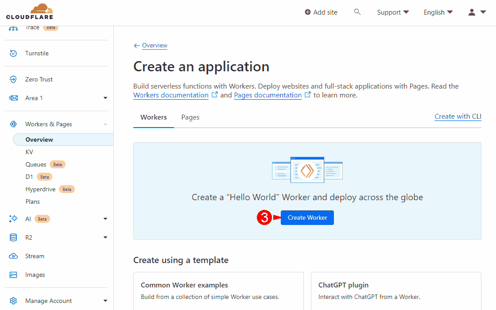The image size is (496, 310).
Task: Expand the AI sidebar section
Action: (105, 219)
